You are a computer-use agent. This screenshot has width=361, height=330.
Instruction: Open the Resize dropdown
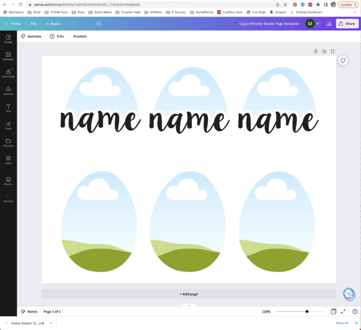point(53,24)
